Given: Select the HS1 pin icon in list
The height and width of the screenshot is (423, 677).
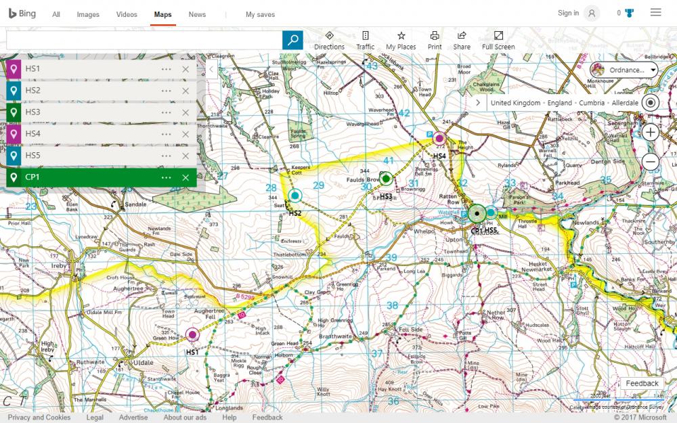Looking at the screenshot, I should coord(14,69).
